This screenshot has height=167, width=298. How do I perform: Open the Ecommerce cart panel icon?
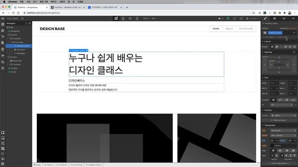pos(3,56)
